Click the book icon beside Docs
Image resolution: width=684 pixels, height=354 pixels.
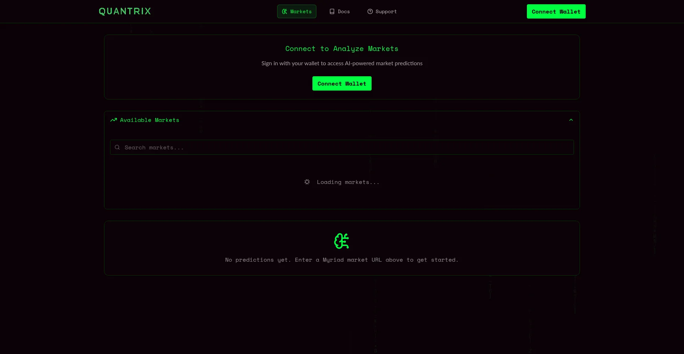[332, 11]
